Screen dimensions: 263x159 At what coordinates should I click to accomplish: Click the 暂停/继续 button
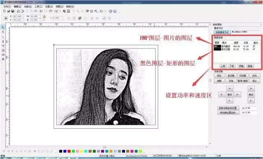pyautogui.click(x=243, y=81)
